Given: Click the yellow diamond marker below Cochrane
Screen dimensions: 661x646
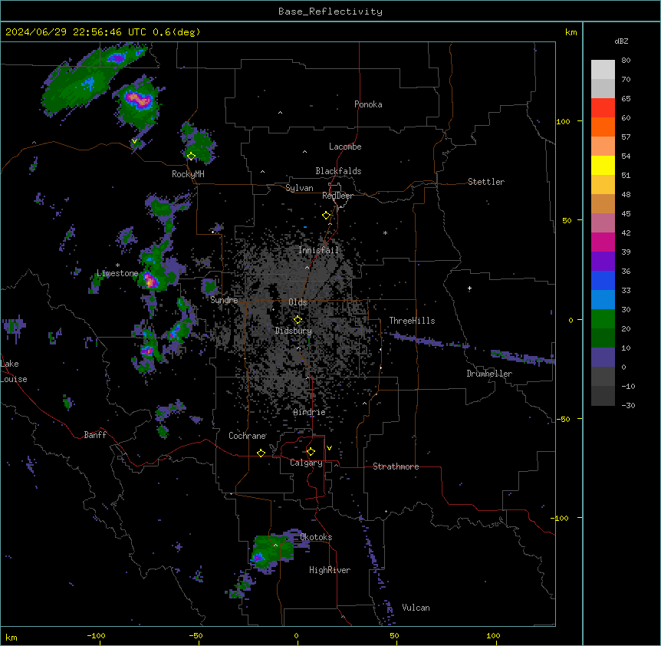Looking at the screenshot, I should (261, 453).
